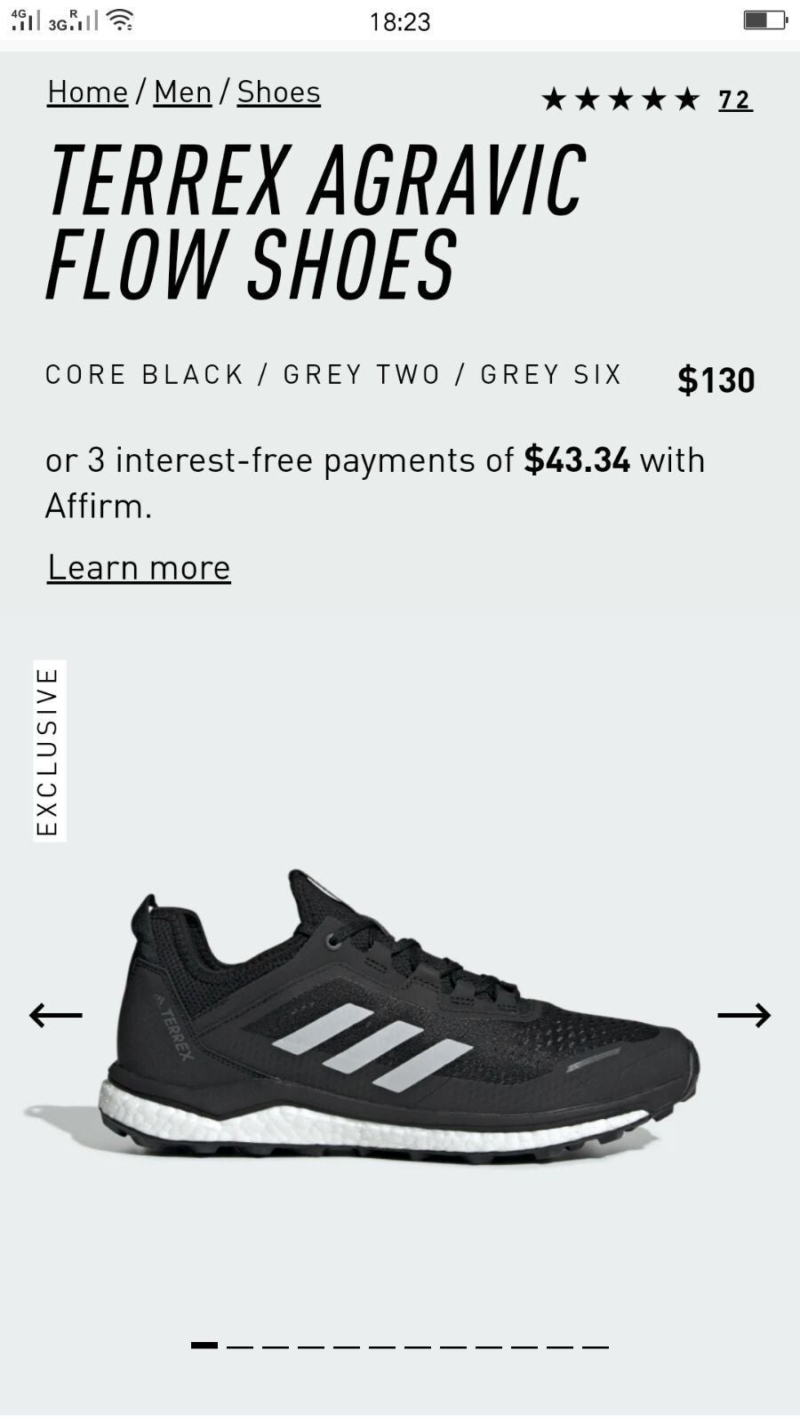Viewport: 800px width, 1422px height.
Task: Tap the Wi-Fi status icon
Action: click(120, 20)
